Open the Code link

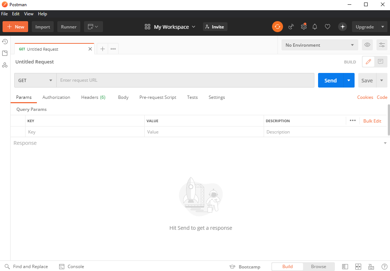(382, 97)
